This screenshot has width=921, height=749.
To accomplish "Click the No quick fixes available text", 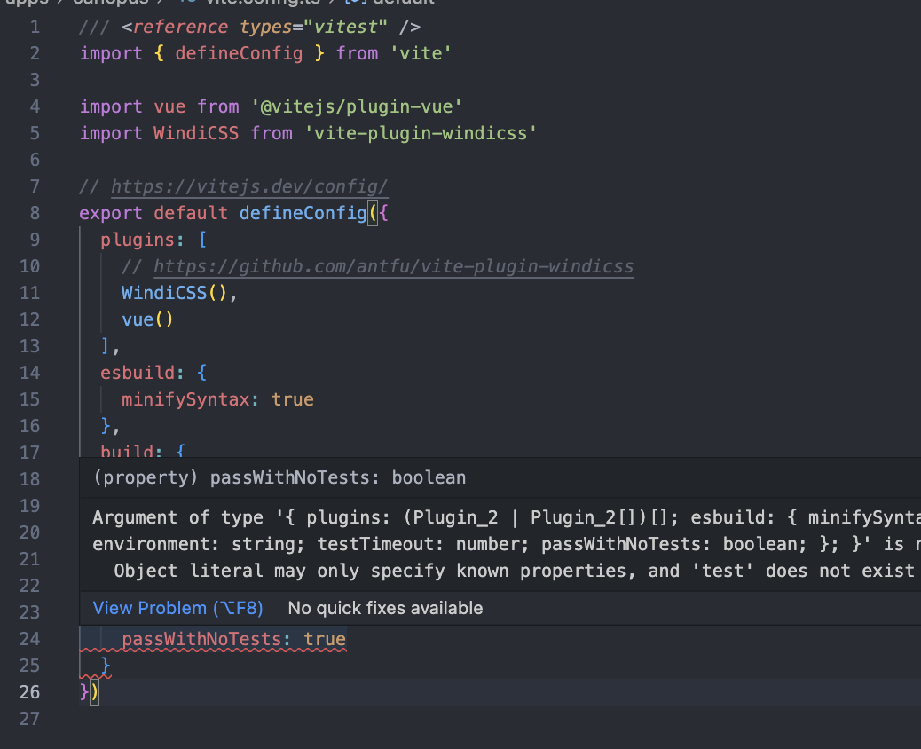I will tap(385, 608).
